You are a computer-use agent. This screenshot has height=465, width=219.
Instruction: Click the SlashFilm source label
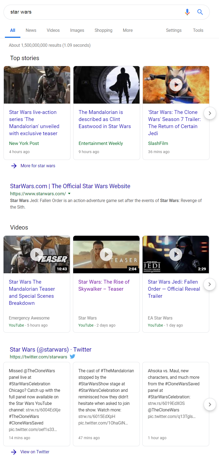point(158,143)
